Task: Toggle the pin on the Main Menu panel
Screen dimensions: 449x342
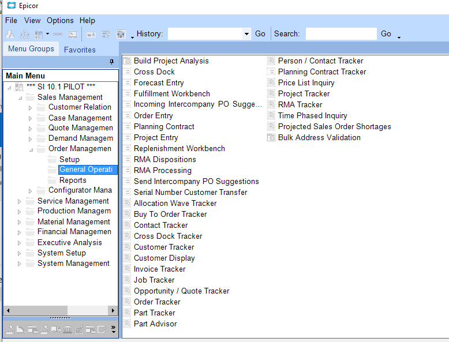Action: (x=112, y=62)
